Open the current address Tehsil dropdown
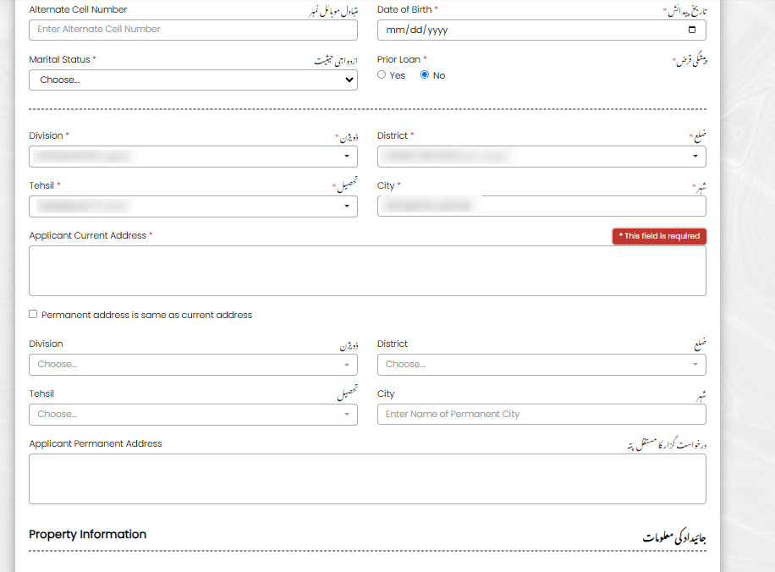The width and height of the screenshot is (775, 572). (x=193, y=206)
